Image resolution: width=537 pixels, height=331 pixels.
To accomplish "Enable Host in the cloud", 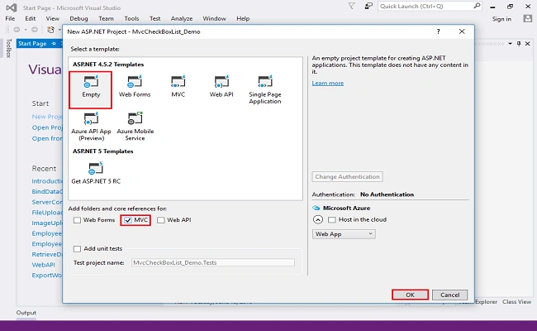I will point(332,219).
